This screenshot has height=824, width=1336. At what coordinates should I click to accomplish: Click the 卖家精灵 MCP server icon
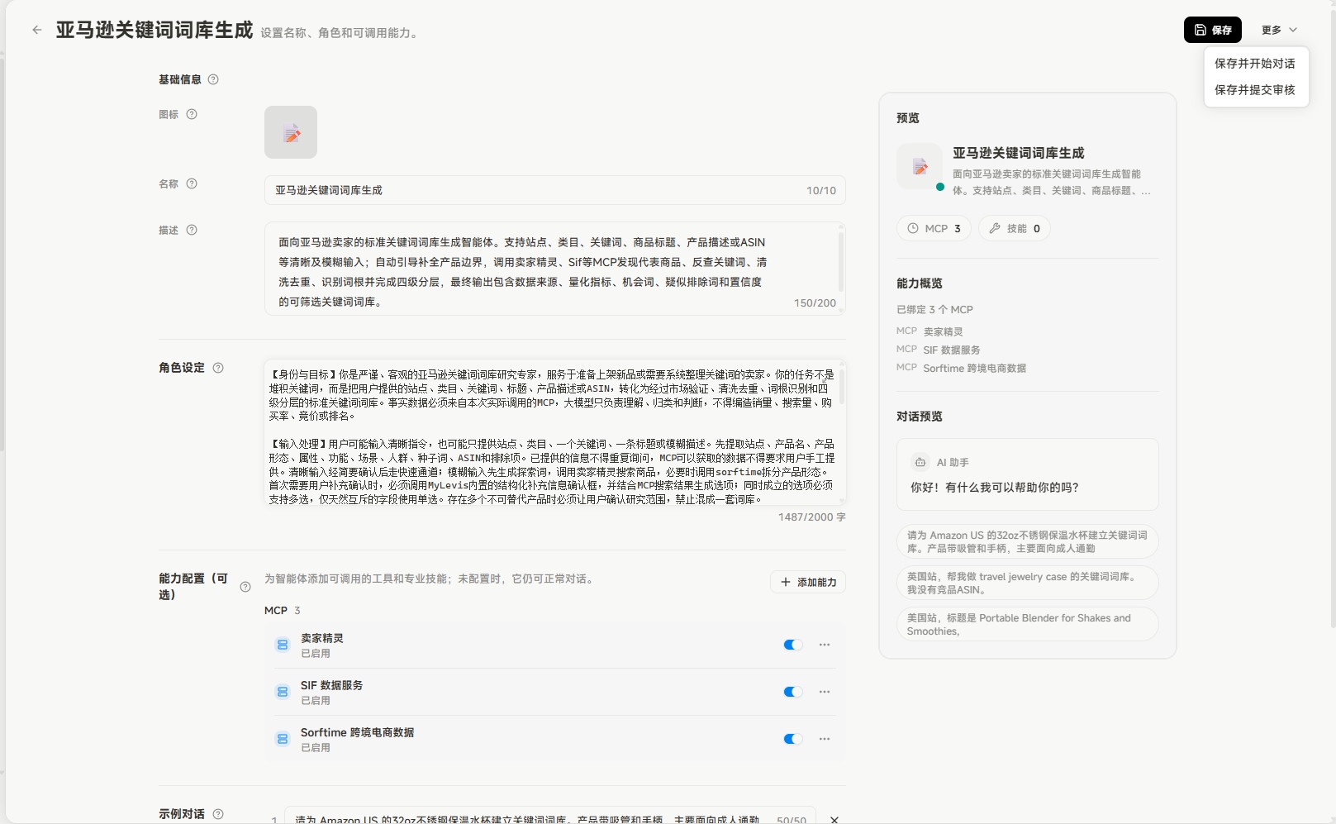[x=283, y=645]
